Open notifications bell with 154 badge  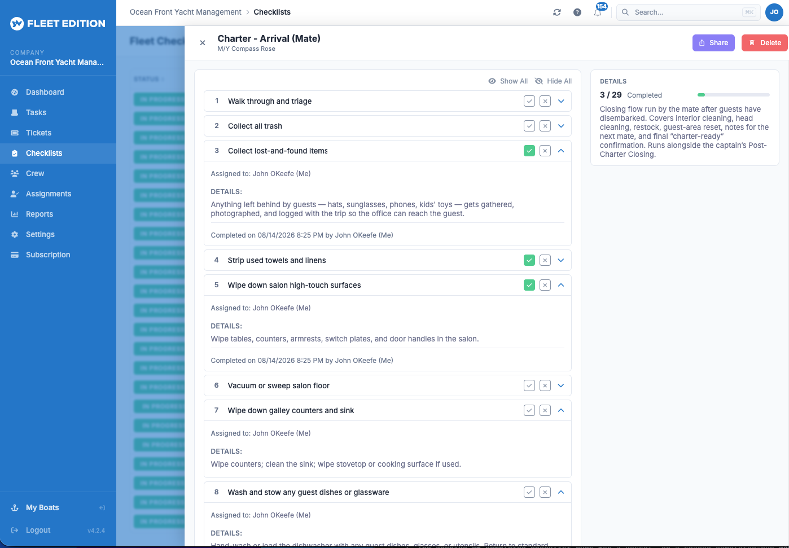598,12
